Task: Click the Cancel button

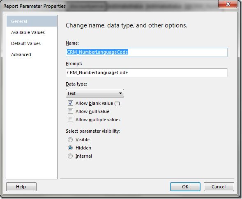Action: [x=219, y=187]
